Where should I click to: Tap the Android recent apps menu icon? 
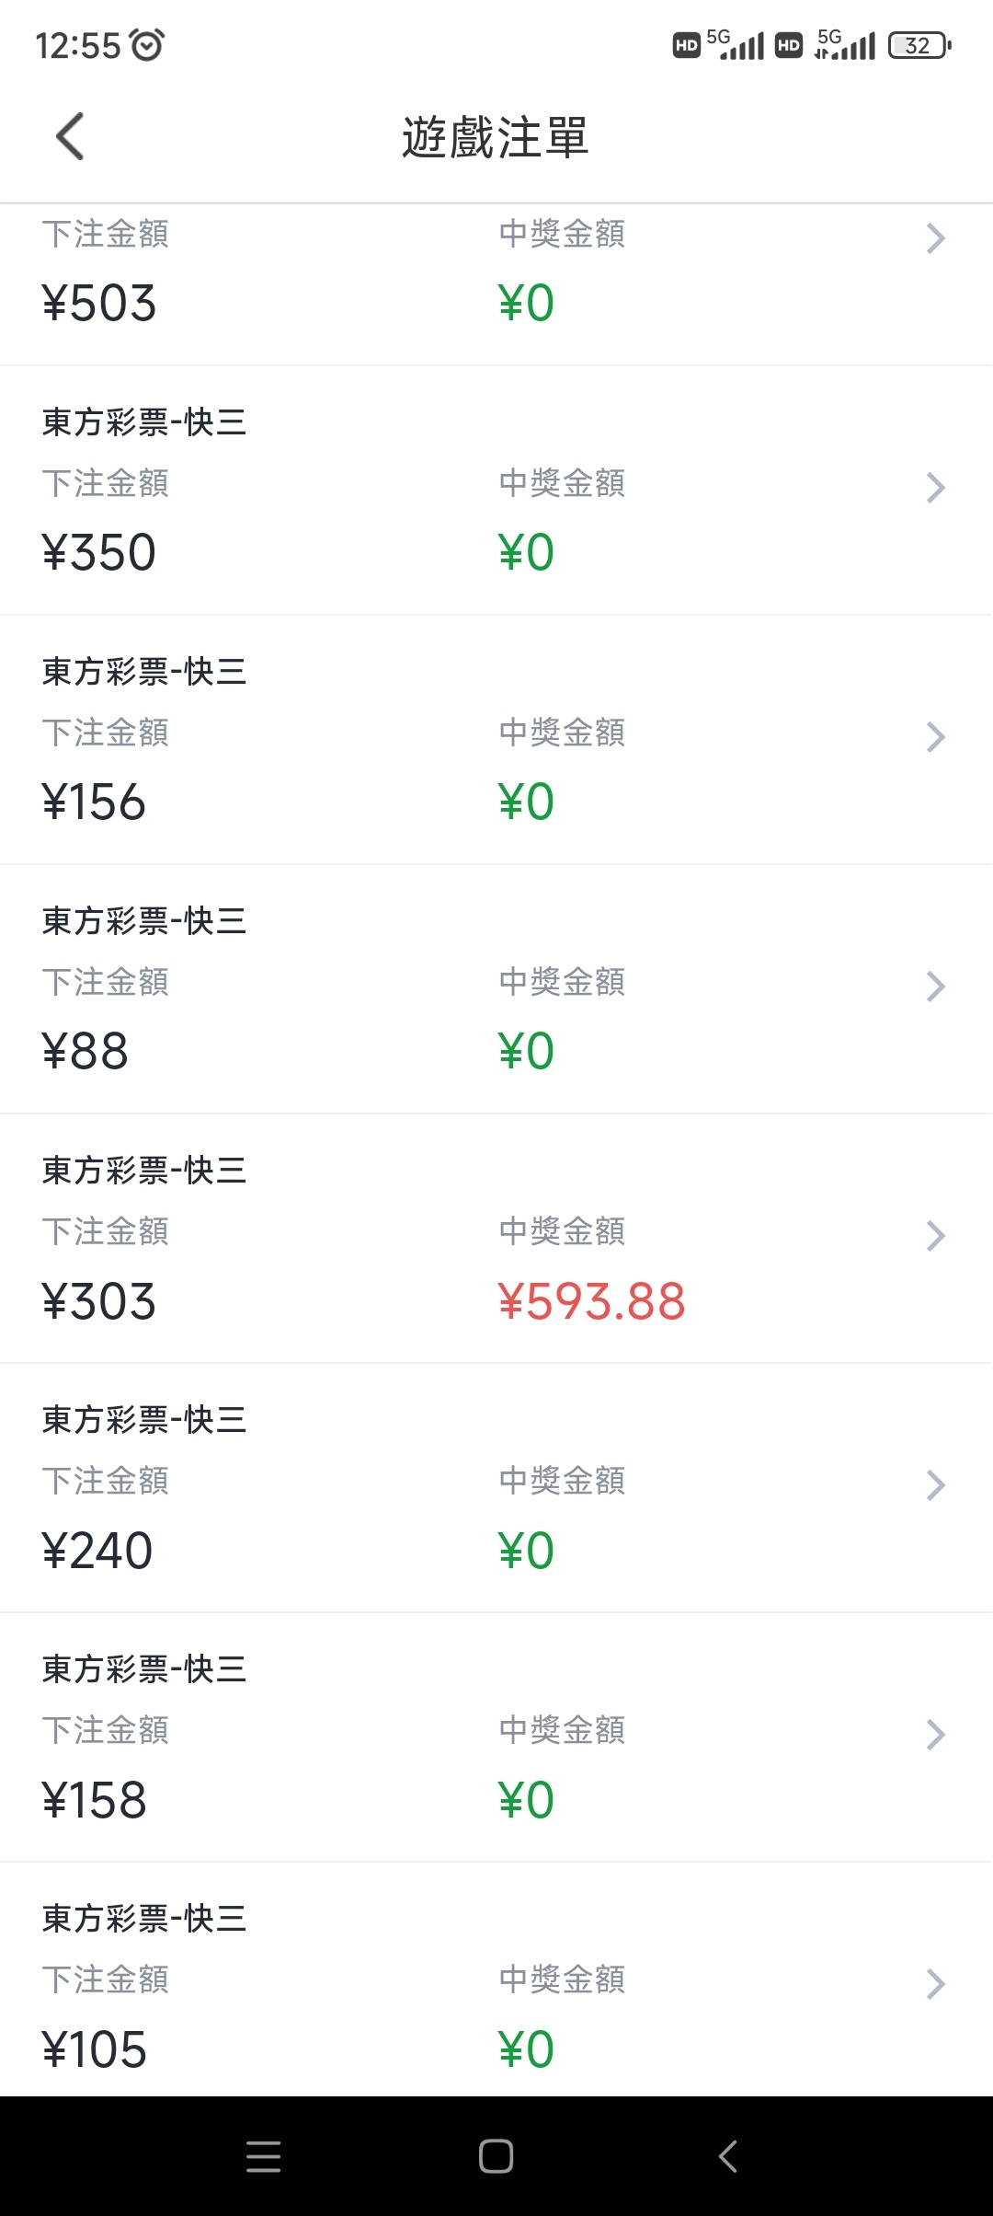pyautogui.click(x=263, y=2156)
